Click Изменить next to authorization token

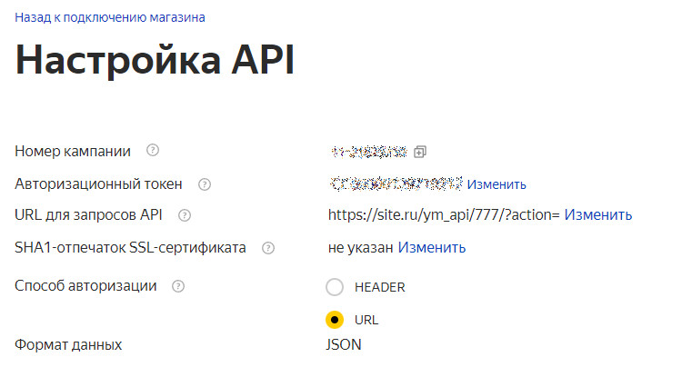pyautogui.click(x=496, y=184)
